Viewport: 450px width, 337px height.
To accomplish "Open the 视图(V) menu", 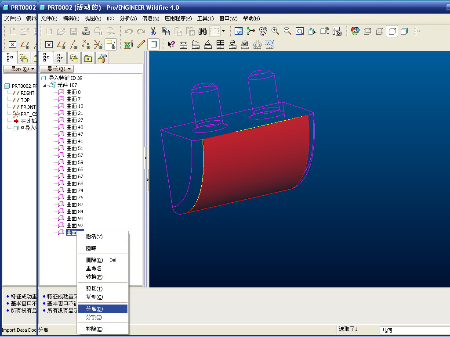I will [x=93, y=18].
